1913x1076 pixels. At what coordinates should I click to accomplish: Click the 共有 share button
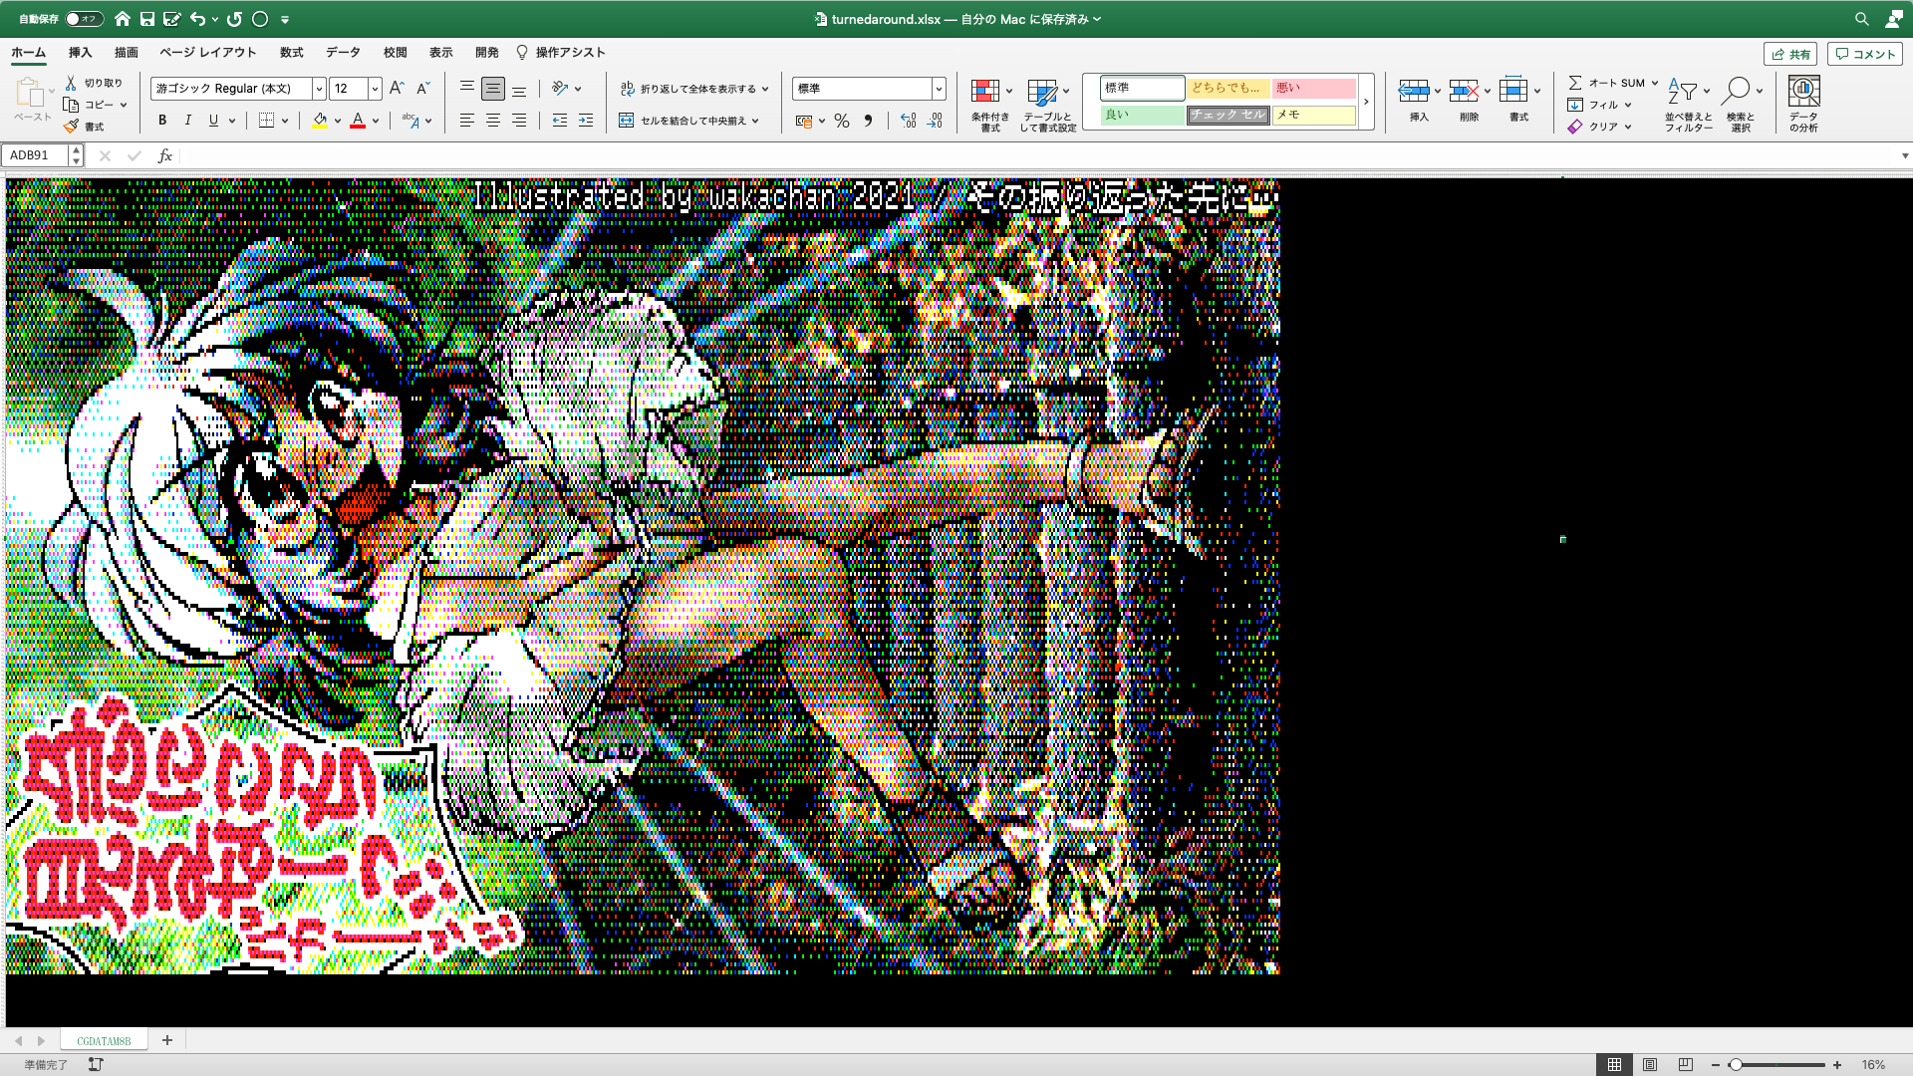[1790, 54]
